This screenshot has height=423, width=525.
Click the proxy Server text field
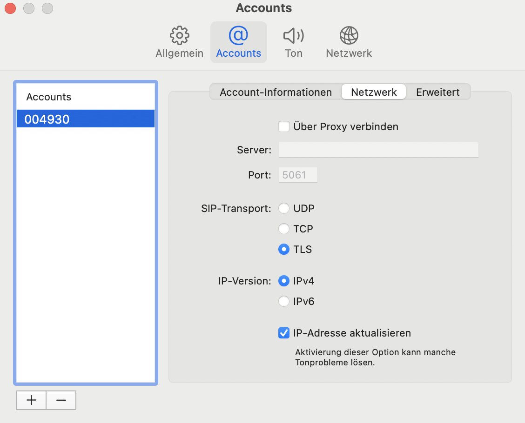point(378,150)
